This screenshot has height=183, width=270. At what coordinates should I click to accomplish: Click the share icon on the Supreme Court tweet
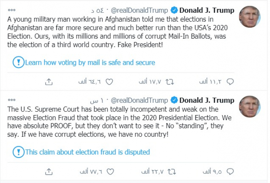(49, 171)
